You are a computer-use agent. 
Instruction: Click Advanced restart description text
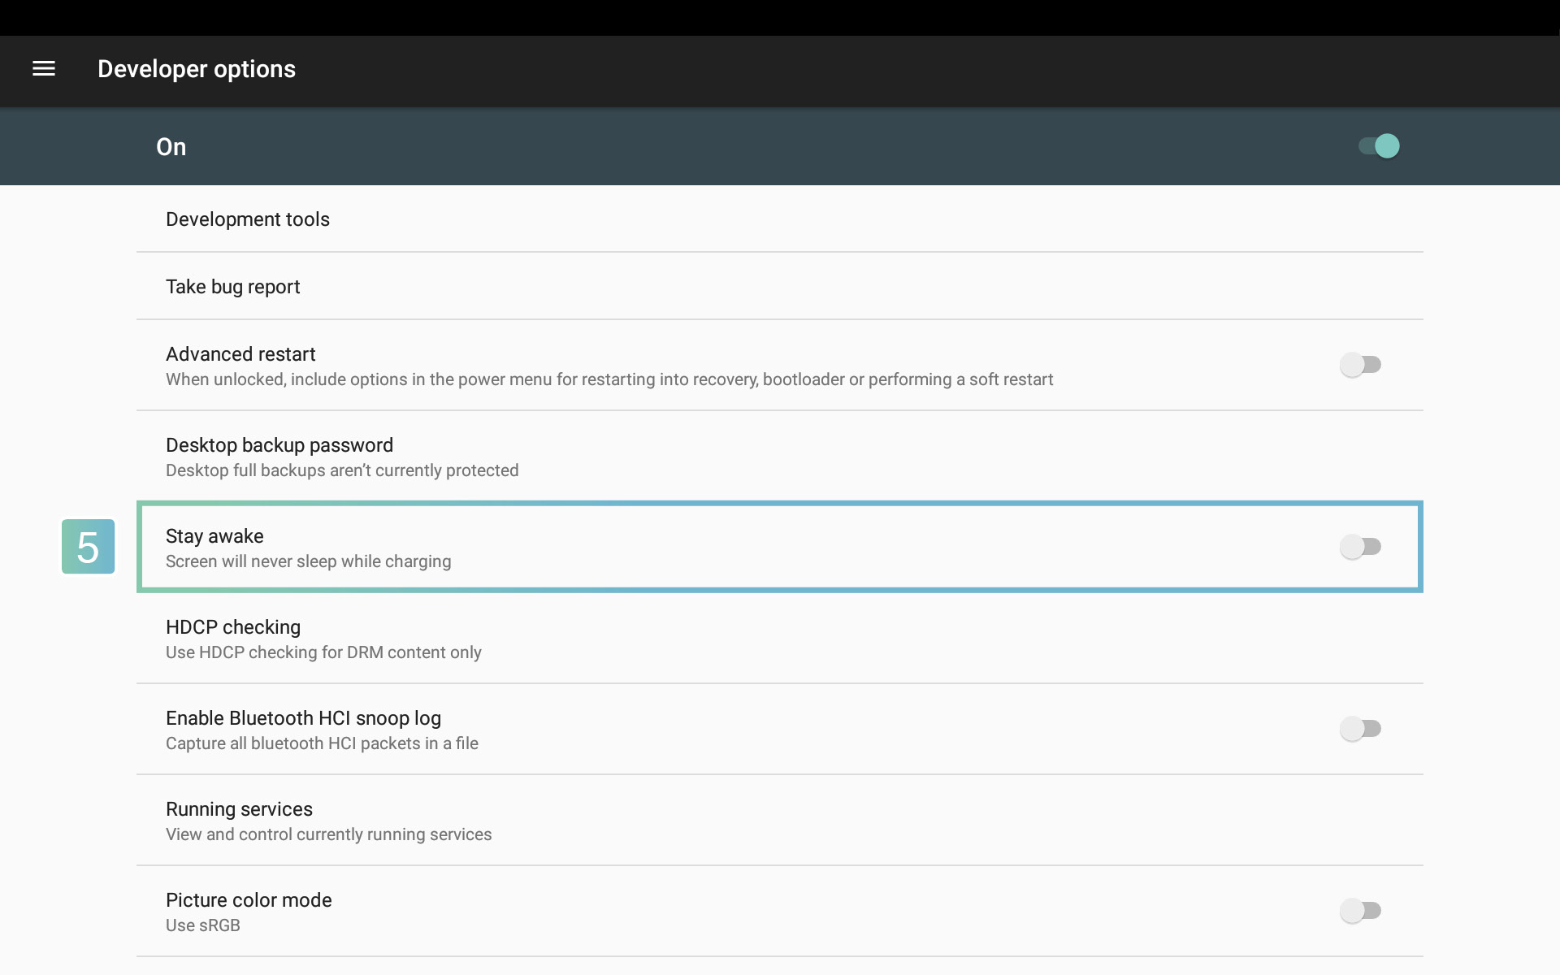pos(609,379)
